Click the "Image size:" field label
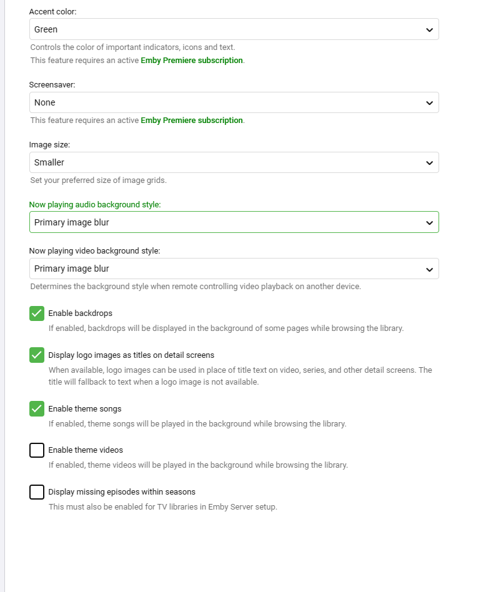 (x=49, y=144)
